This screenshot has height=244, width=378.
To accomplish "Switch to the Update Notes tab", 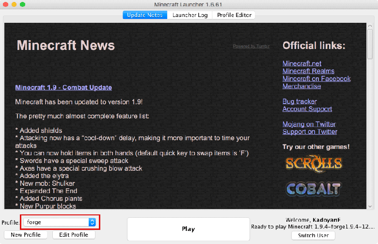I will pyautogui.click(x=145, y=15).
